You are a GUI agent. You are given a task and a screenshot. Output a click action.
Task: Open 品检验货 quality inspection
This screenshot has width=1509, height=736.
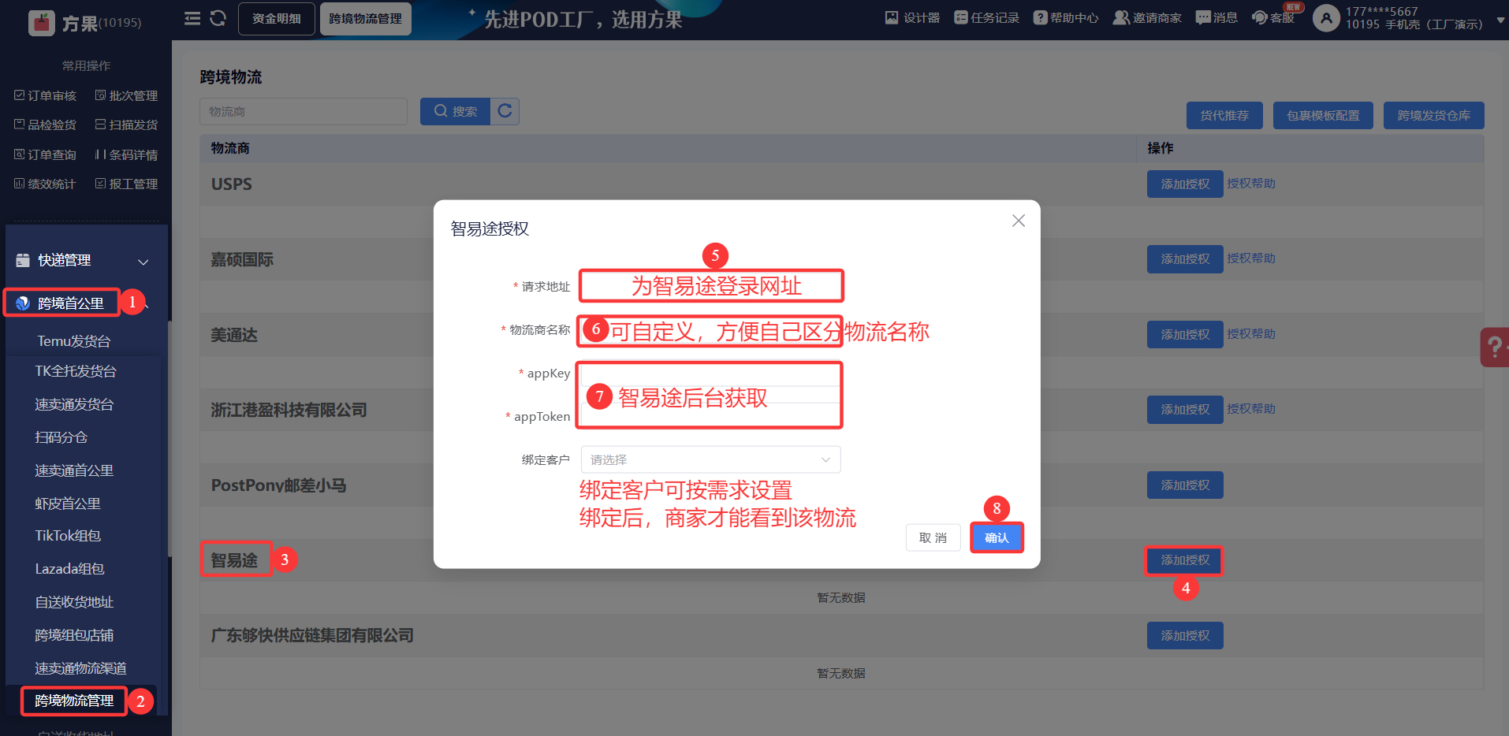46,125
